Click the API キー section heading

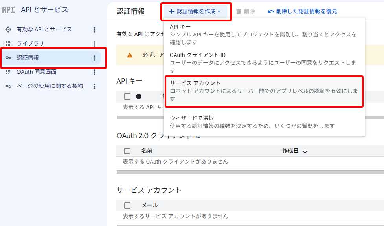point(130,81)
